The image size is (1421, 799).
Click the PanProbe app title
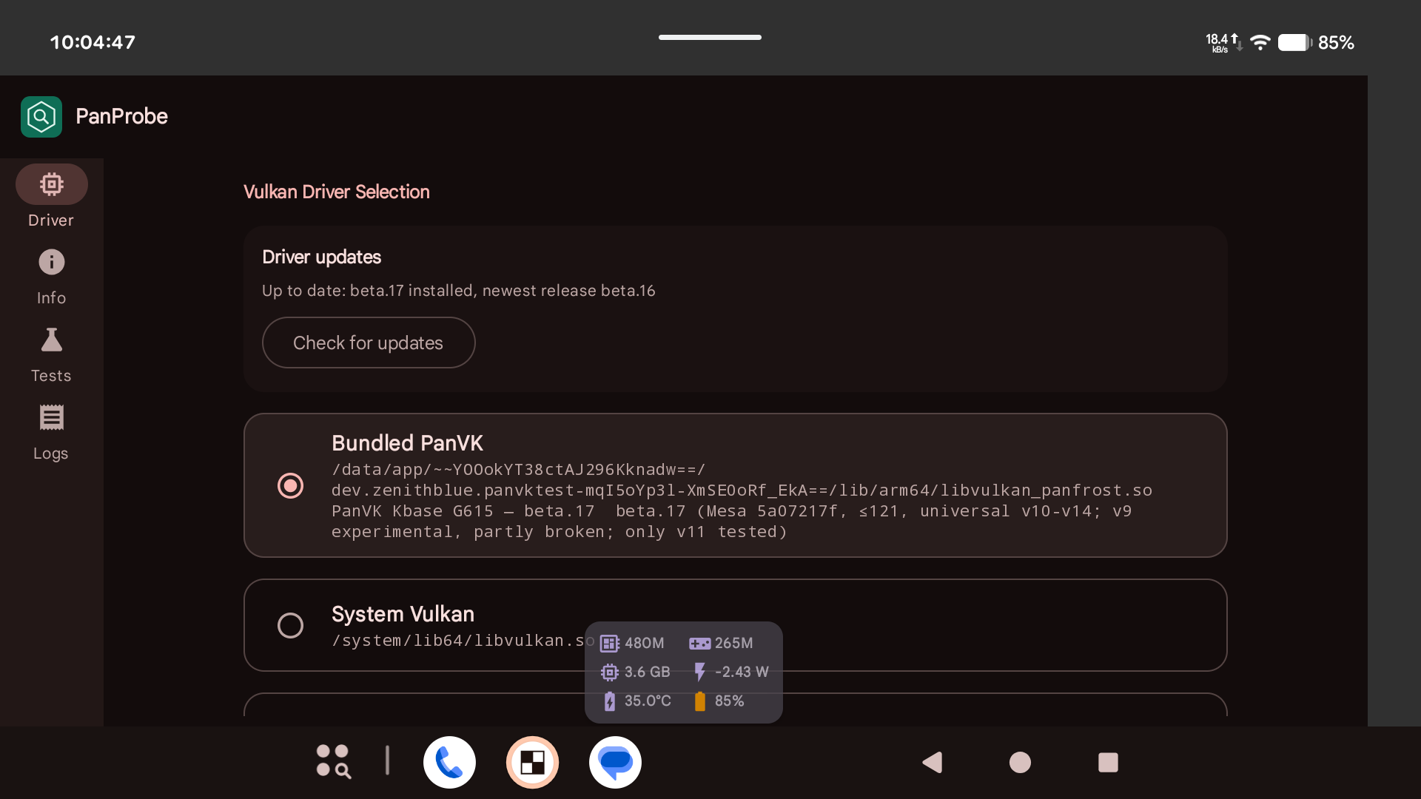click(121, 116)
